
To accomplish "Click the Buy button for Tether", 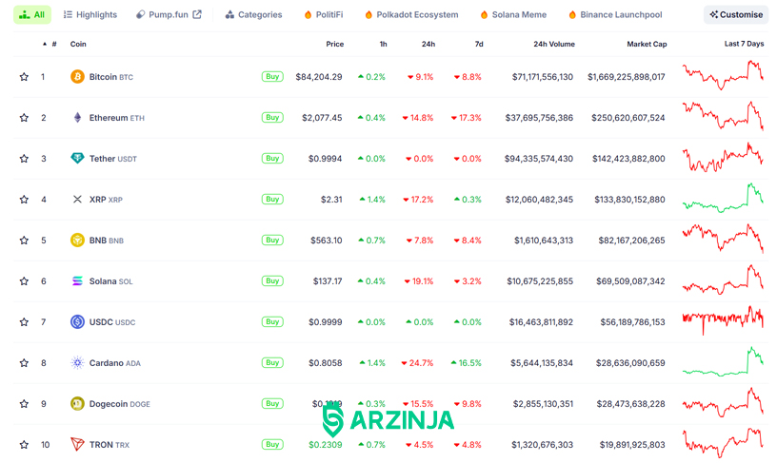I will pyautogui.click(x=272, y=158).
